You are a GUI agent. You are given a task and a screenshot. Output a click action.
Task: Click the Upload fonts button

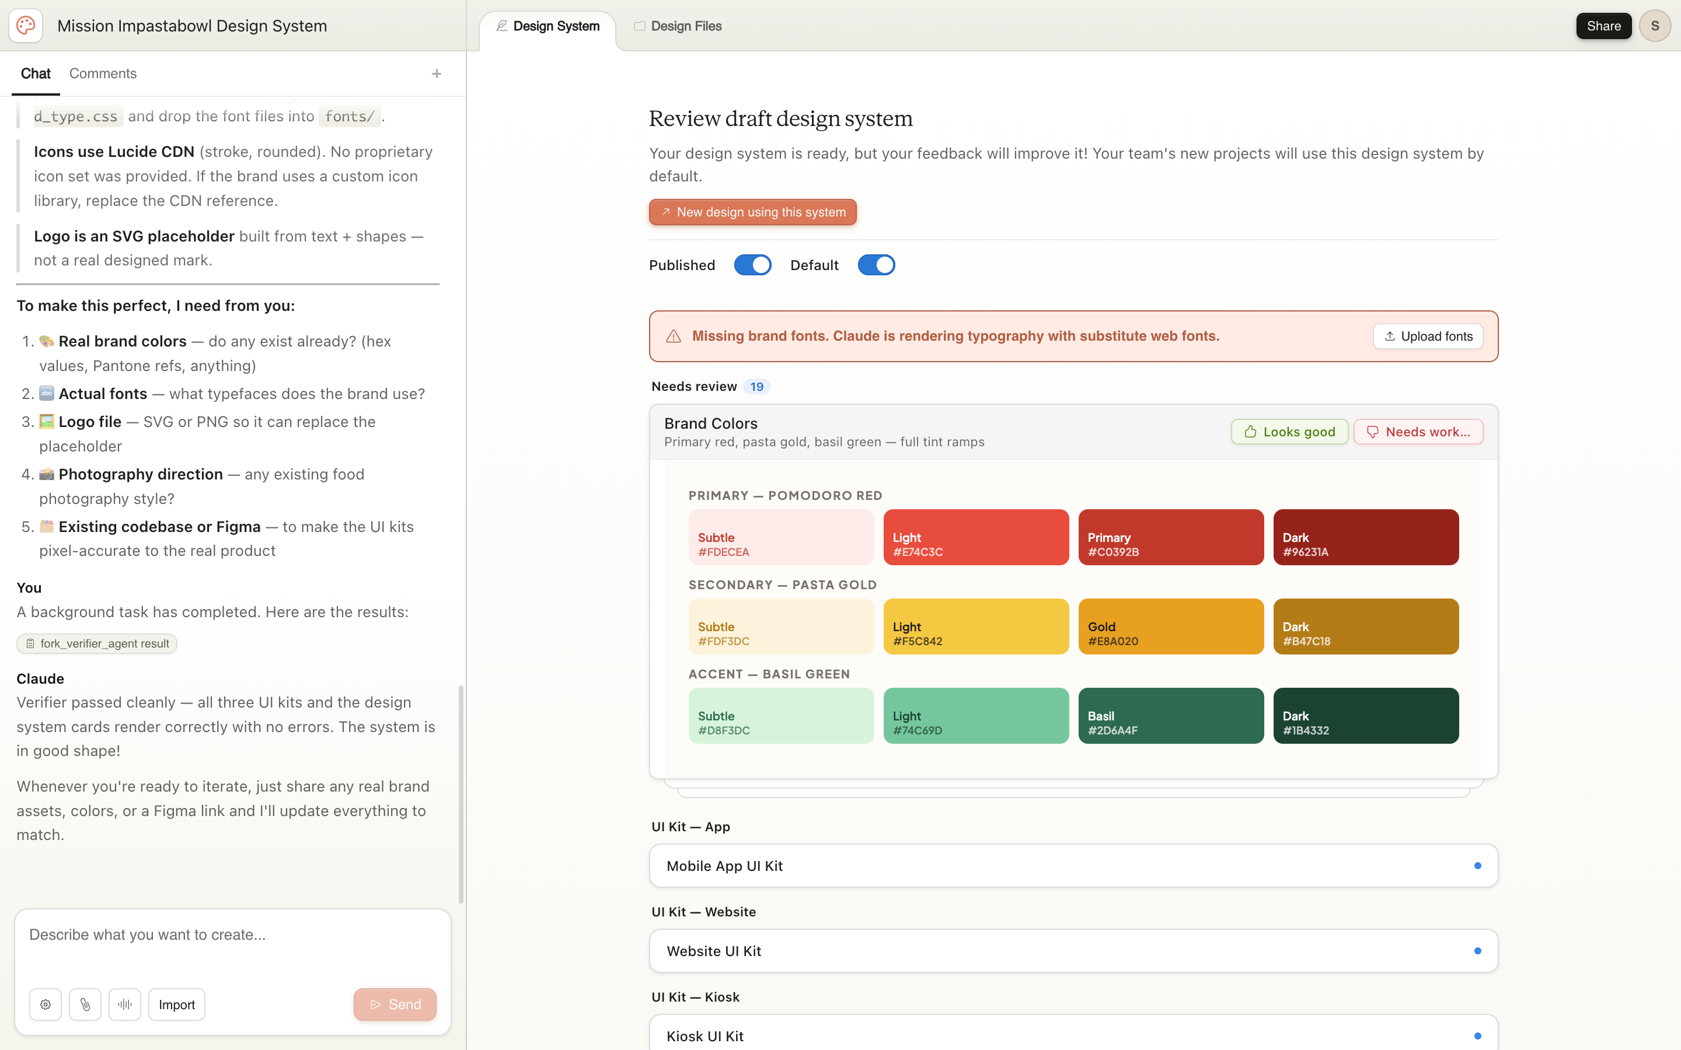tap(1428, 336)
